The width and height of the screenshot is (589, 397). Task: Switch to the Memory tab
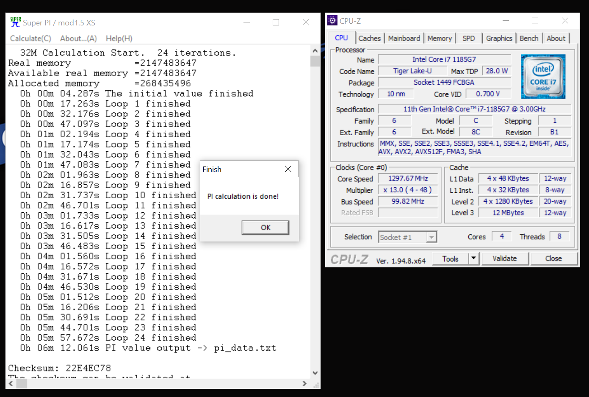(x=440, y=38)
